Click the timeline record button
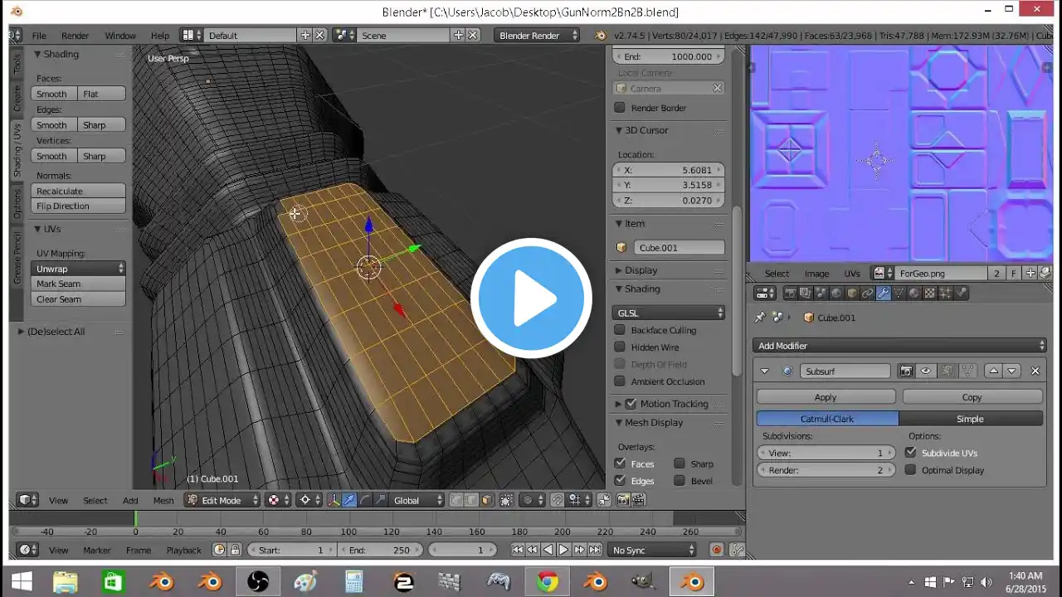1062x597 pixels. pyautogui.click(x=717, y=550)
